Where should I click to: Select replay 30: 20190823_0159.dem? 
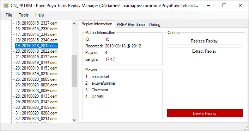(36, 107)
